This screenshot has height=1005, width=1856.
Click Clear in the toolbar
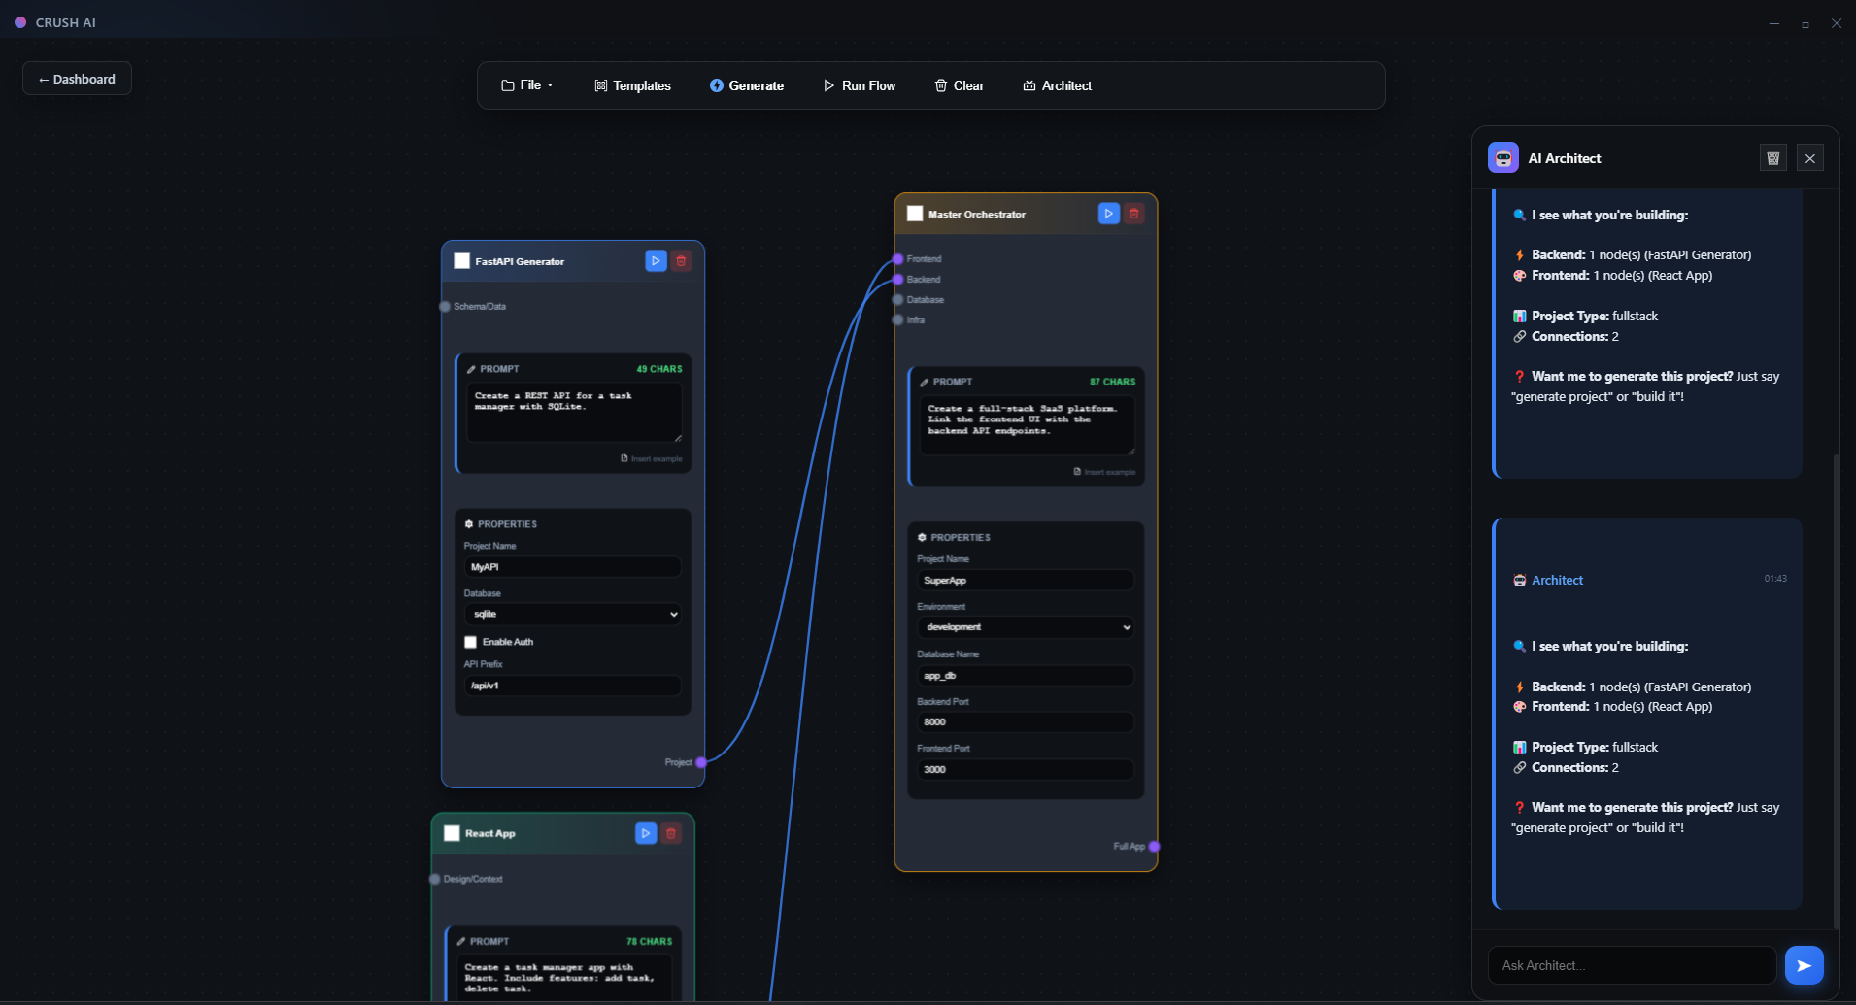(960, 85)
